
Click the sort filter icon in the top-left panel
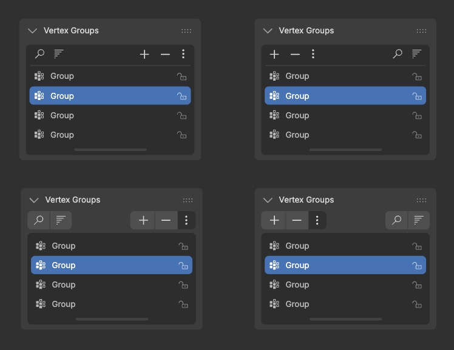58,54
